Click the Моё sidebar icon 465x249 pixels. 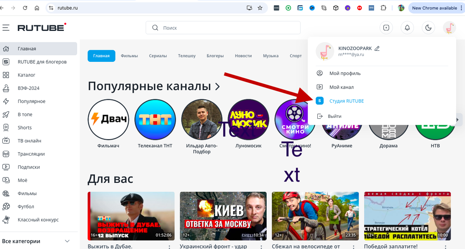(x=6, y=180)
